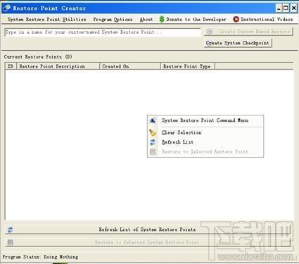
Task: Close the Restore Point Creator window
Action: [293, 8]
